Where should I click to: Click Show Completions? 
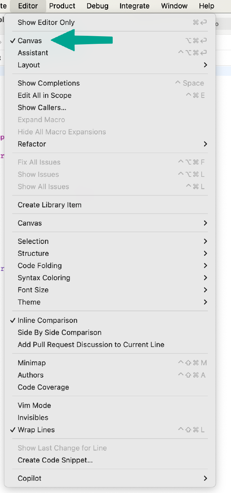point(49,83)
